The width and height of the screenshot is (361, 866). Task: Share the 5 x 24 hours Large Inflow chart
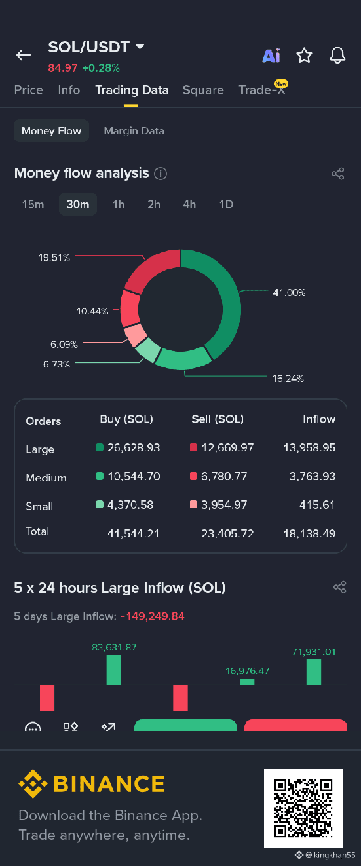pos(340,587)
